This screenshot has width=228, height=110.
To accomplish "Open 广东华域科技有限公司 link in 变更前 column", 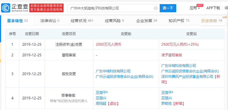I will tap(113, 71).
